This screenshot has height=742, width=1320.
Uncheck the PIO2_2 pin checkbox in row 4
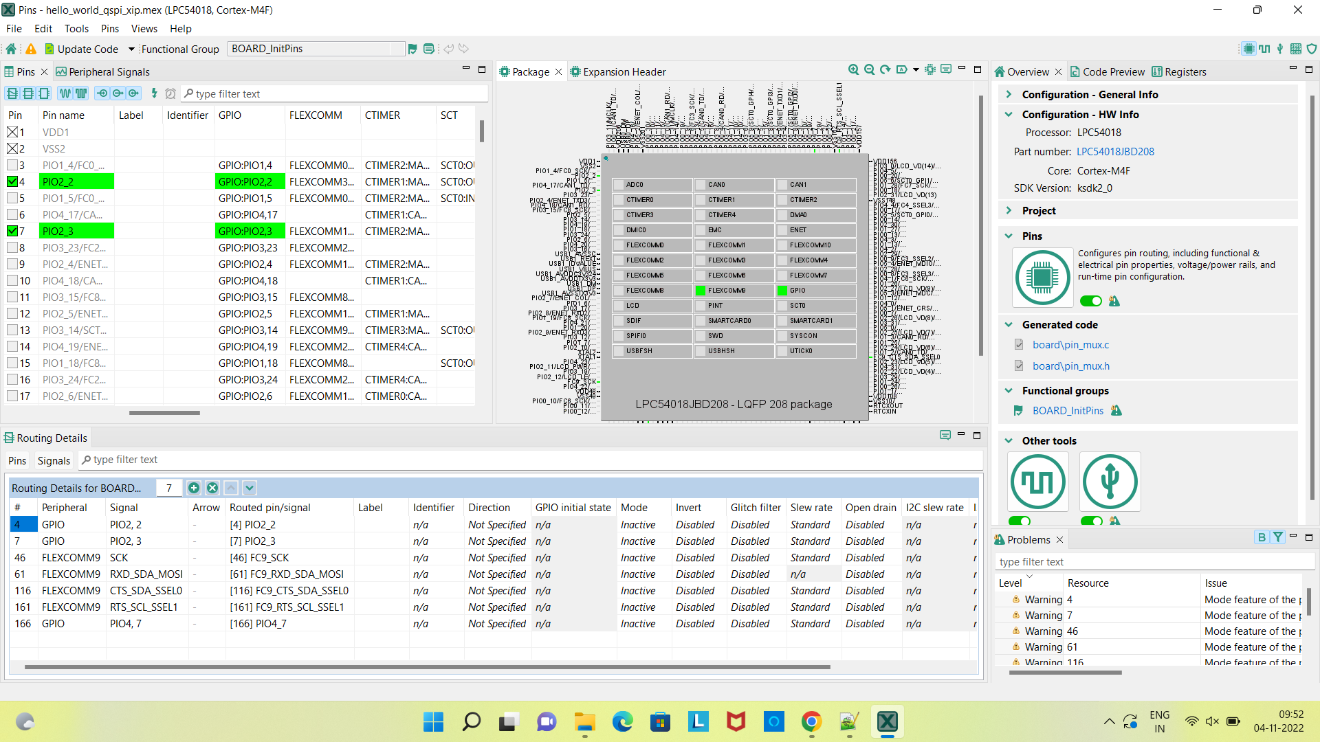coord(13,181)
